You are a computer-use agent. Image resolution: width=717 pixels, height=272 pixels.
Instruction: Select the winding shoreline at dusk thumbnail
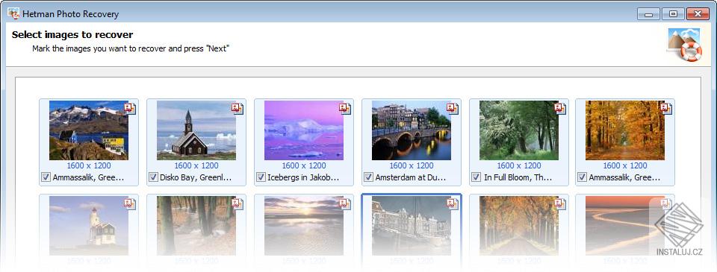click(624, 226)
